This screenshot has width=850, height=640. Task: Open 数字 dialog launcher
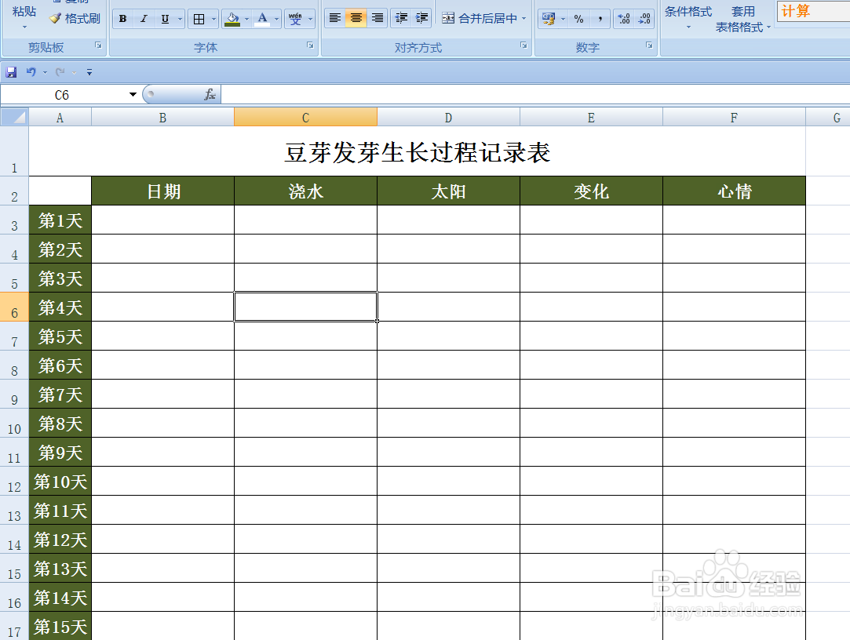[649, 45]
